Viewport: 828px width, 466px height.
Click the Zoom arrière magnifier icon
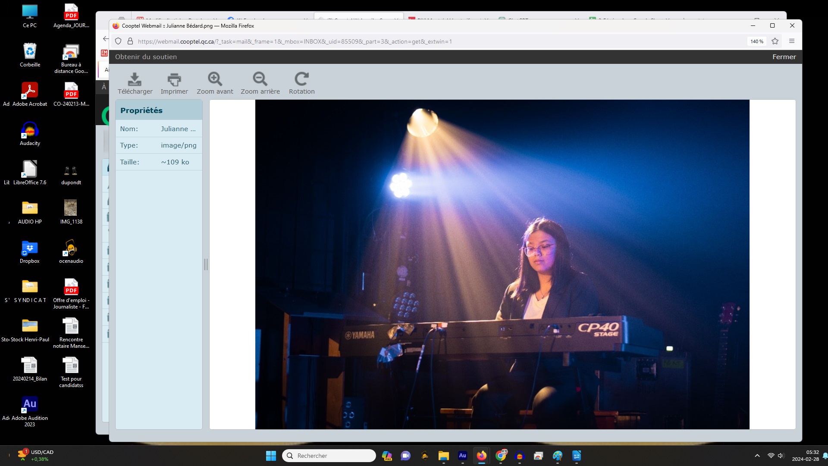pos(260,79)
